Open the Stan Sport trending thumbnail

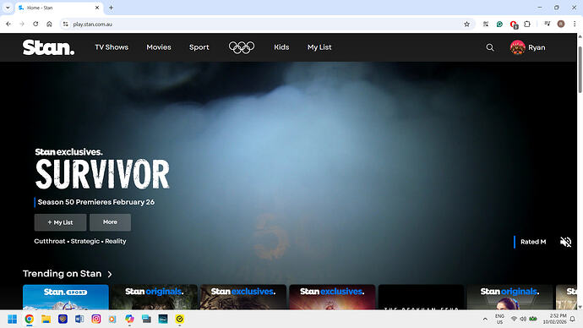(x=66, y=297)
